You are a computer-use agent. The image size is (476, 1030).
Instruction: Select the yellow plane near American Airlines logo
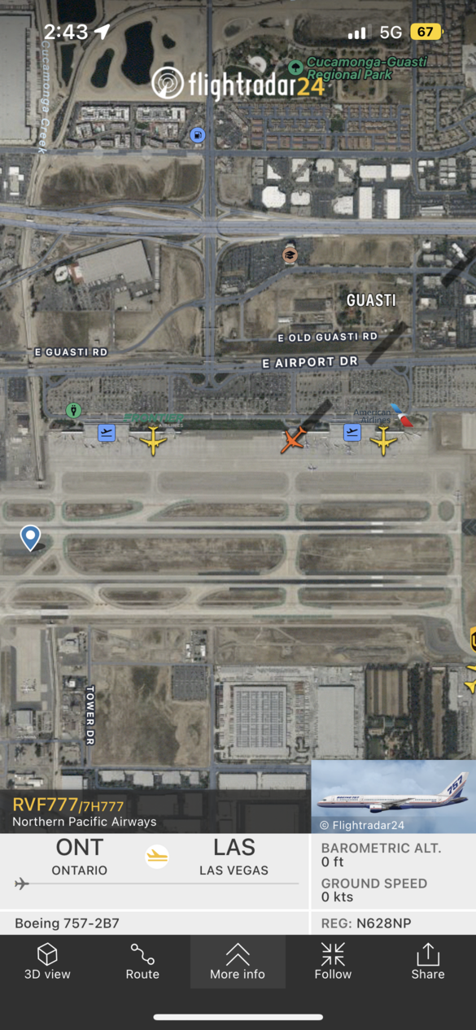click(383, 441)
